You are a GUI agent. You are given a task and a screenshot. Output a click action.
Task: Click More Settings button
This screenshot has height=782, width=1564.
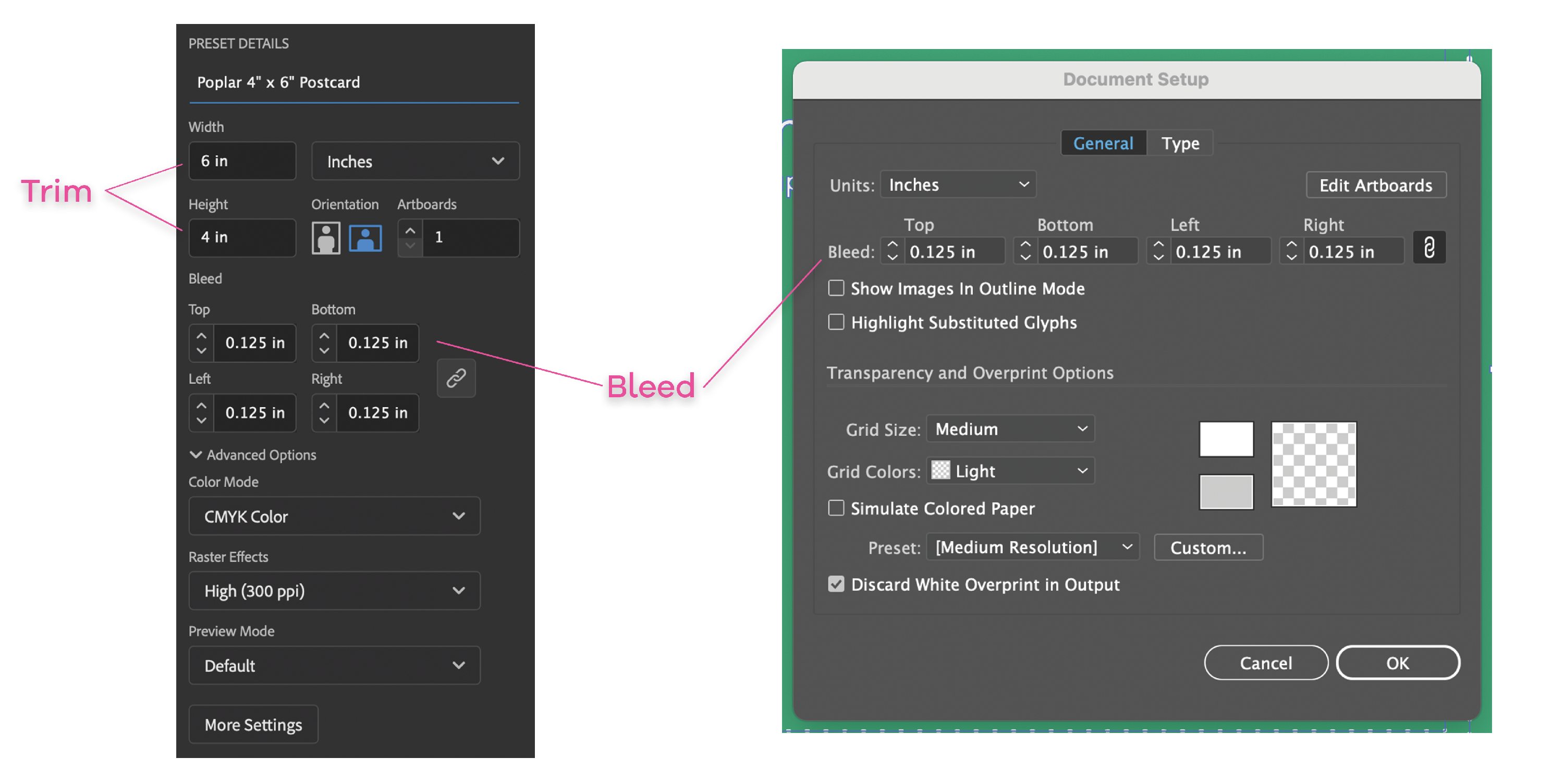click(253, 724)
